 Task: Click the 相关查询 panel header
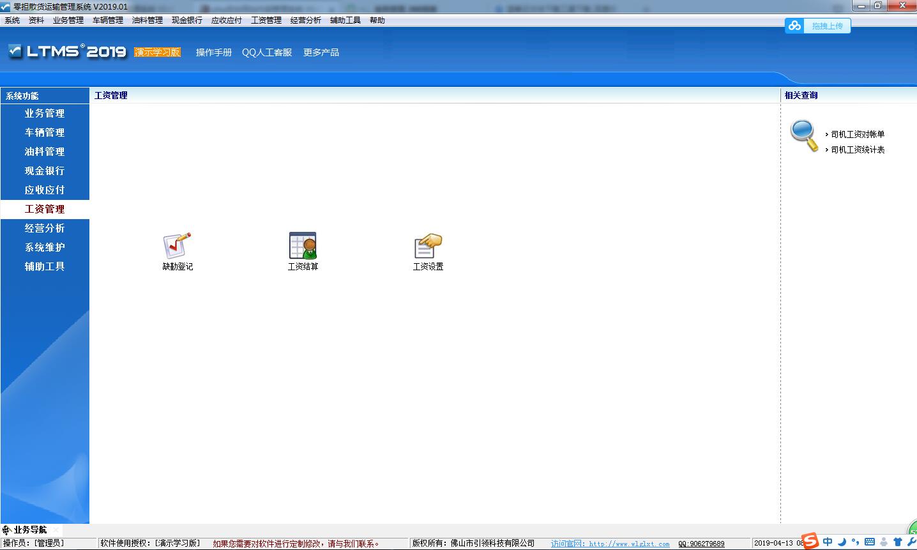coord(801,95)
